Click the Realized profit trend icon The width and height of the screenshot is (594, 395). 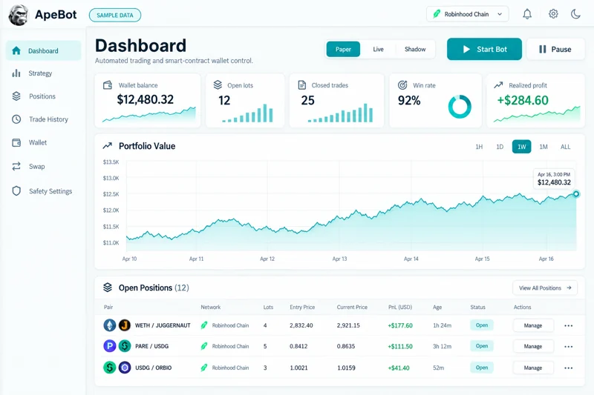(x=498, y=85)
